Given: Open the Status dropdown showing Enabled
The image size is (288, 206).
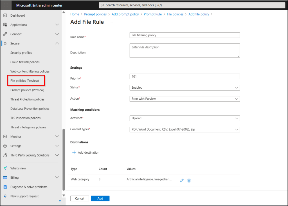Looking at the screenshot, I should click(x=184, y=88).
